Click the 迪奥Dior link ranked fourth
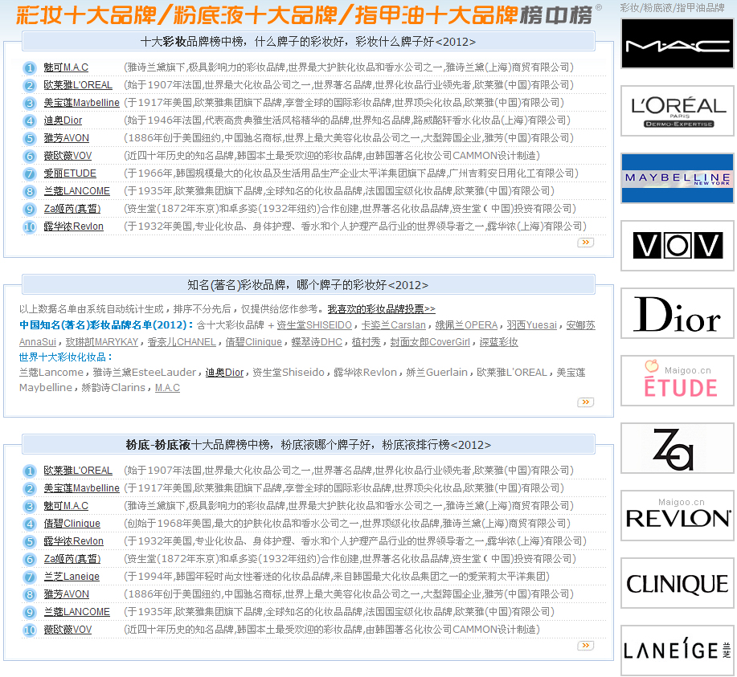 63,120
